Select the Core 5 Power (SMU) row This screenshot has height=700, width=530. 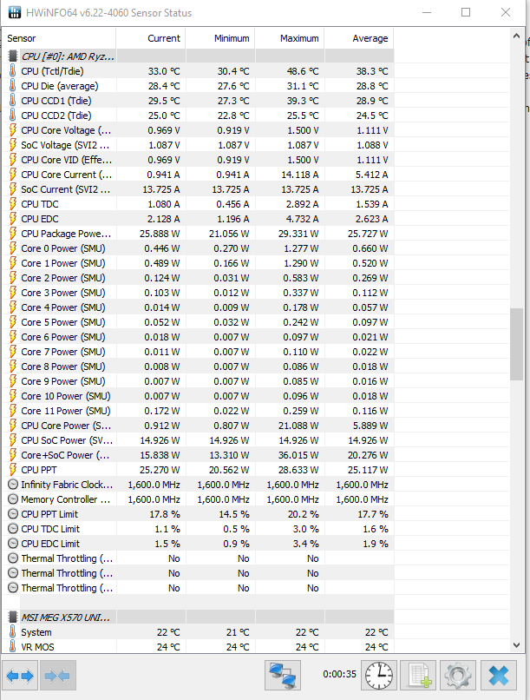pyautogui.click(x=199, y=322)
